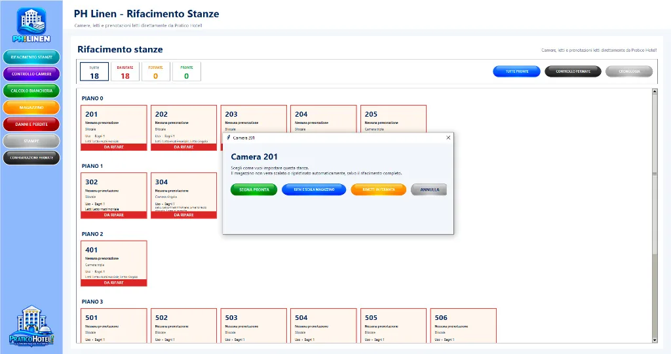Click the PH Linen logo in the sidebar
This screenshot has width=671, height=354.
[x=31, y=26]
